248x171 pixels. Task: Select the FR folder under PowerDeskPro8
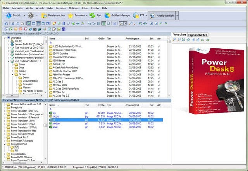(16, 150)
